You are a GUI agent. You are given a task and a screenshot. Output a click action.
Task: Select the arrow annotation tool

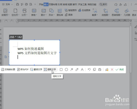pos(72,70)
